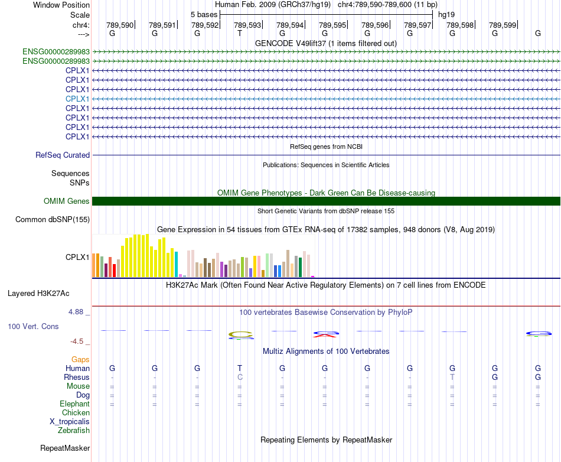
Task: Click the 5 bases scale bar
Action: pyautogui.click(x=326, y=15)
